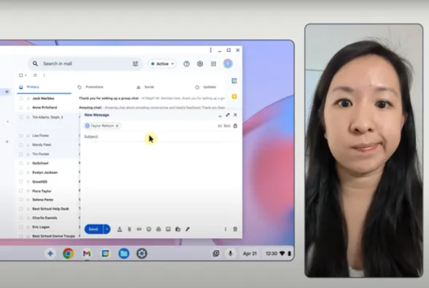Open Gmail app from the shelf
The height and width of the screenshot is (288, 429).
[x=86, y=253]
